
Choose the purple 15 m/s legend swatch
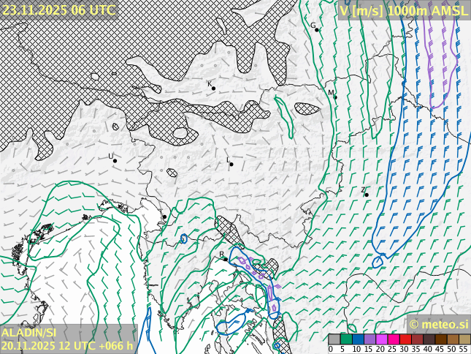pyautogui.click(x=369, y=339)
